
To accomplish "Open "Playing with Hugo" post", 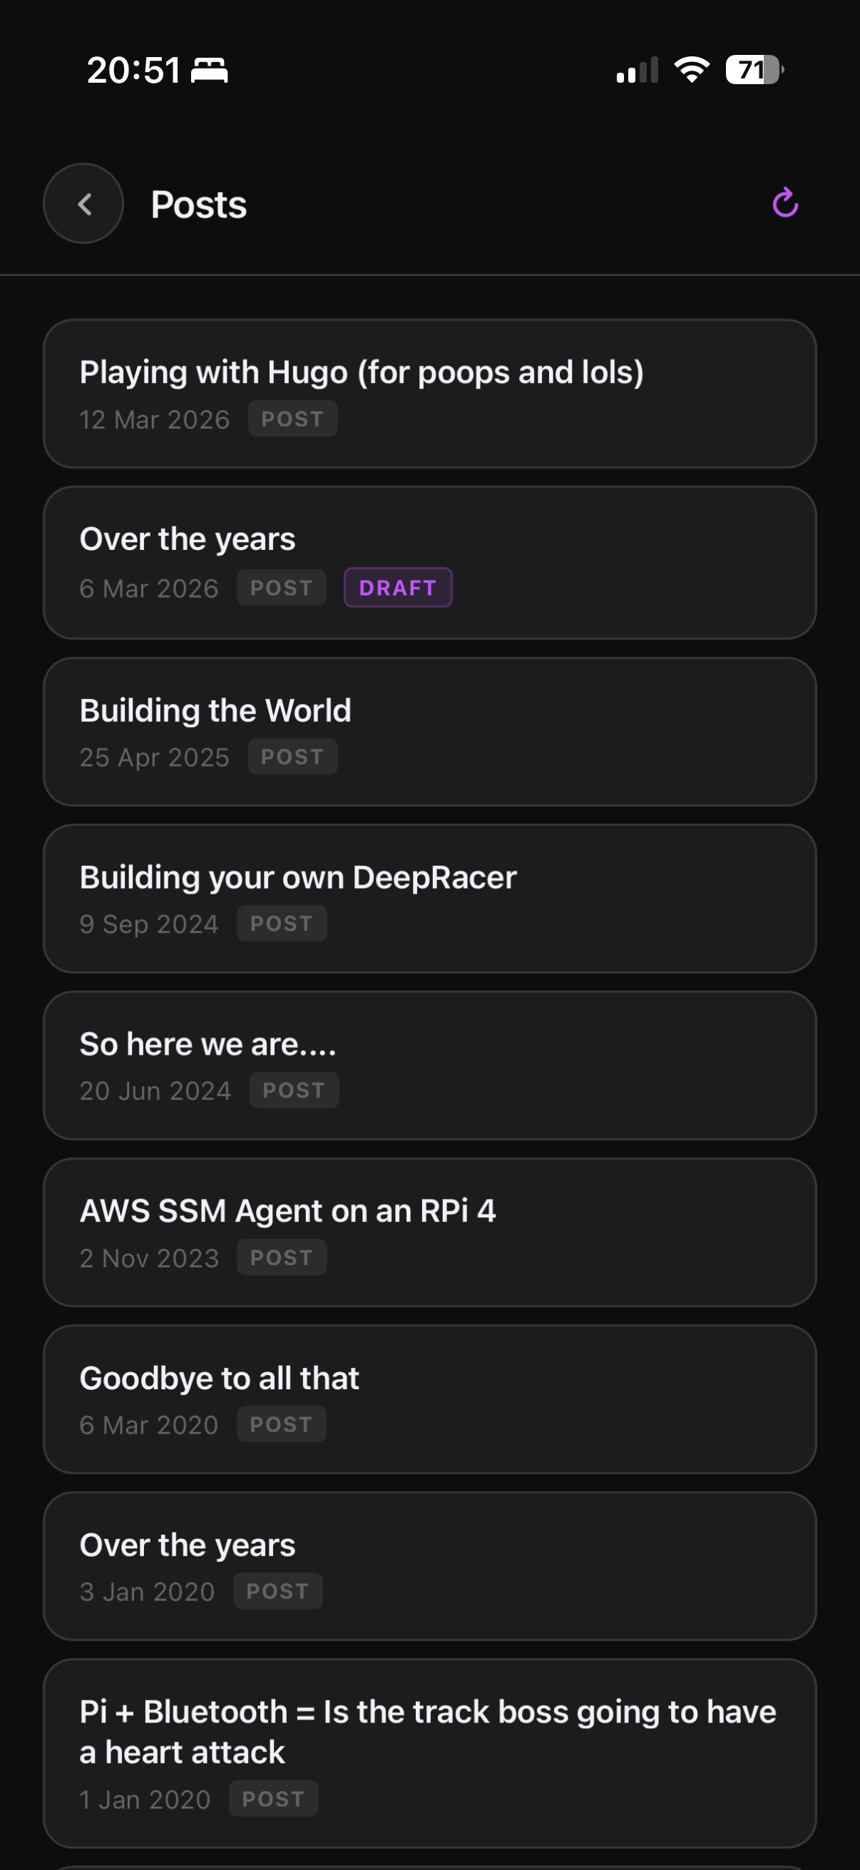I will click(x=429, y=394).
